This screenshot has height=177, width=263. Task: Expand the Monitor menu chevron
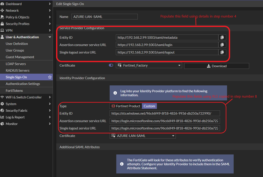pyautogui.click(x=50, y=124)
